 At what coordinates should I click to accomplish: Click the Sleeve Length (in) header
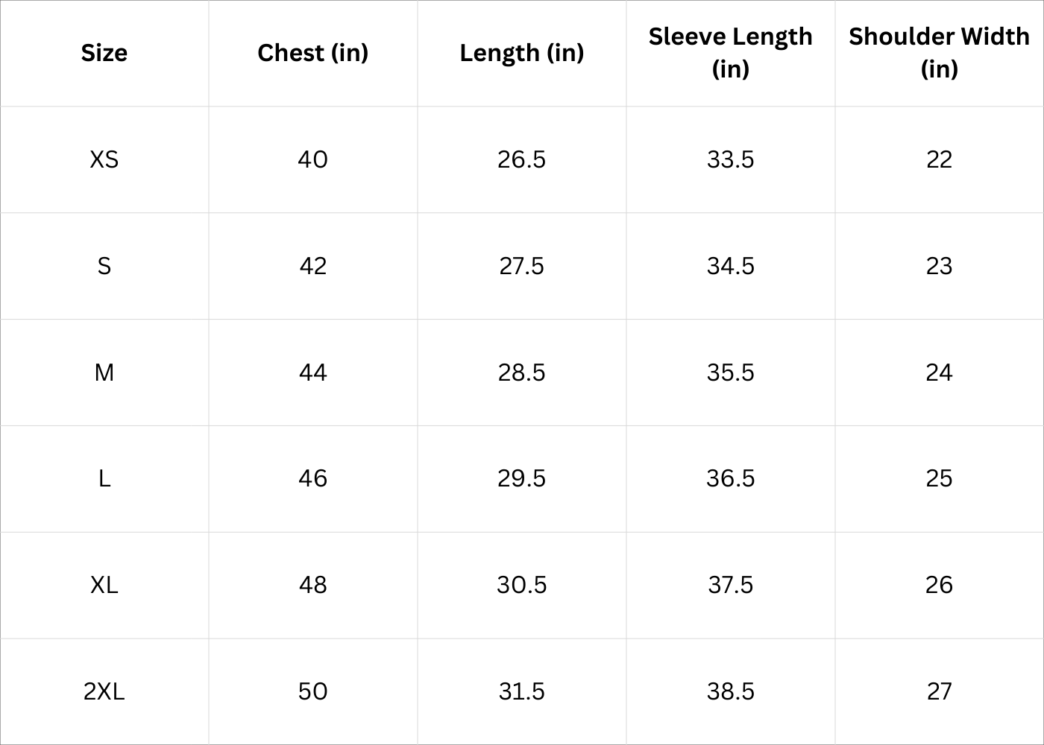pyautogui.click(x=731, y=52)
